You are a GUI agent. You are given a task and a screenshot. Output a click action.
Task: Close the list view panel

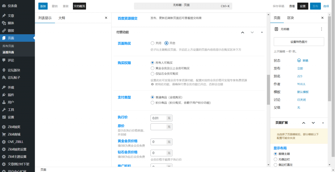pyautogui.click(x=106, y=18)
